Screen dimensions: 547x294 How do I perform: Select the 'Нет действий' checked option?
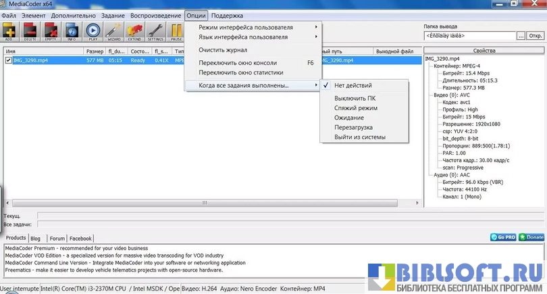[x=353, y=86]
